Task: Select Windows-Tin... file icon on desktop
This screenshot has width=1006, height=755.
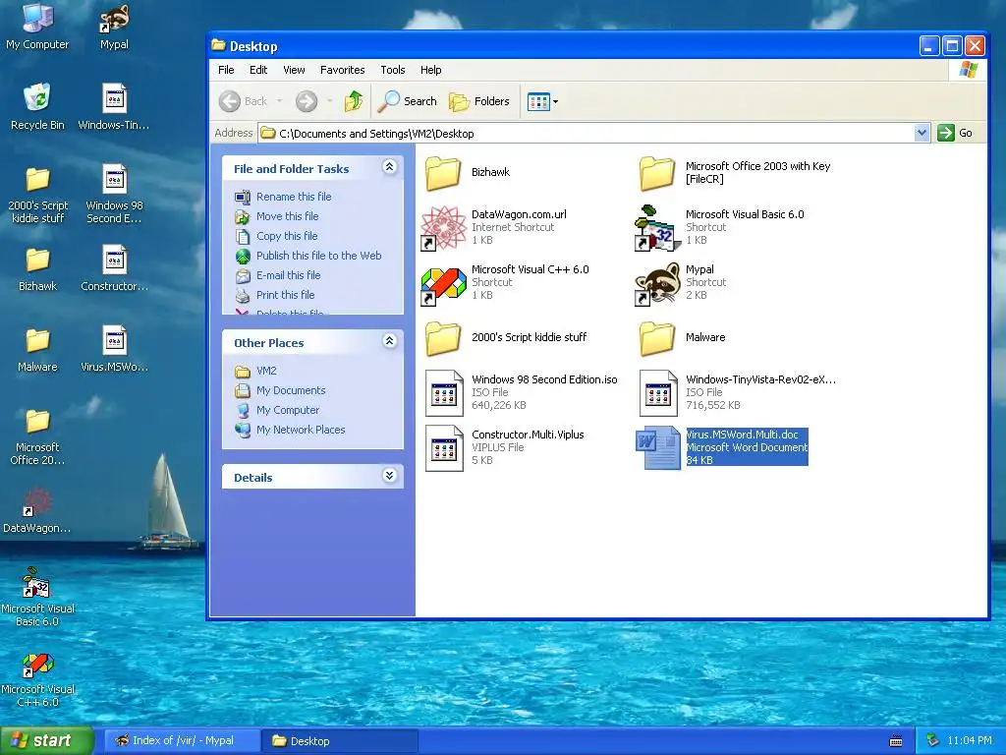Action: (x=114, y=106)
